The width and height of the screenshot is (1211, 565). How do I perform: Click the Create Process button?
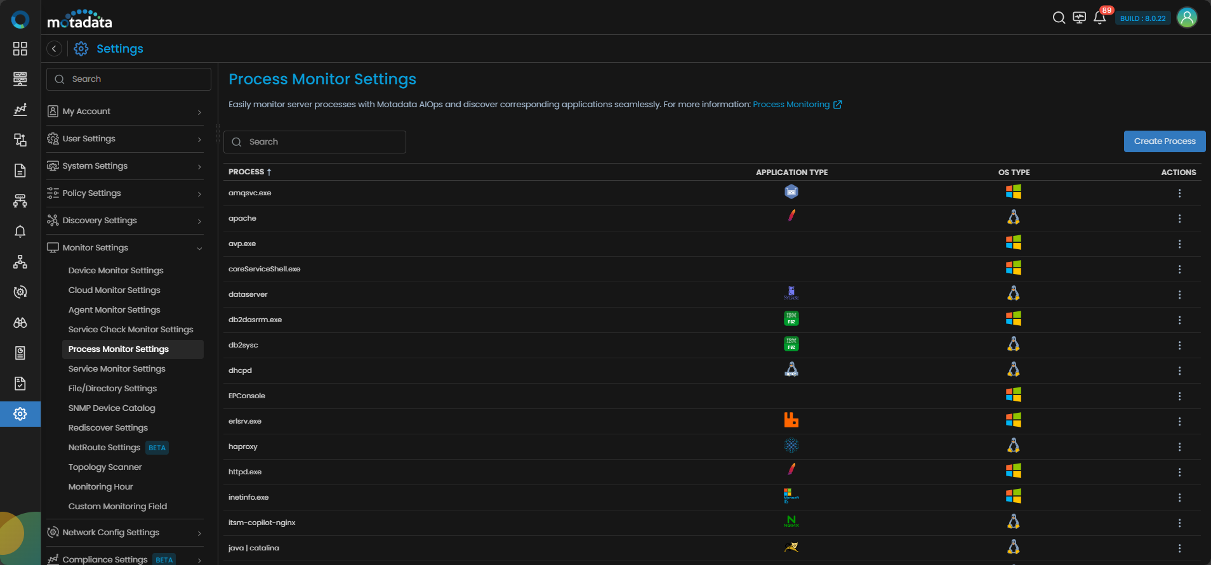click(1165, 141)
